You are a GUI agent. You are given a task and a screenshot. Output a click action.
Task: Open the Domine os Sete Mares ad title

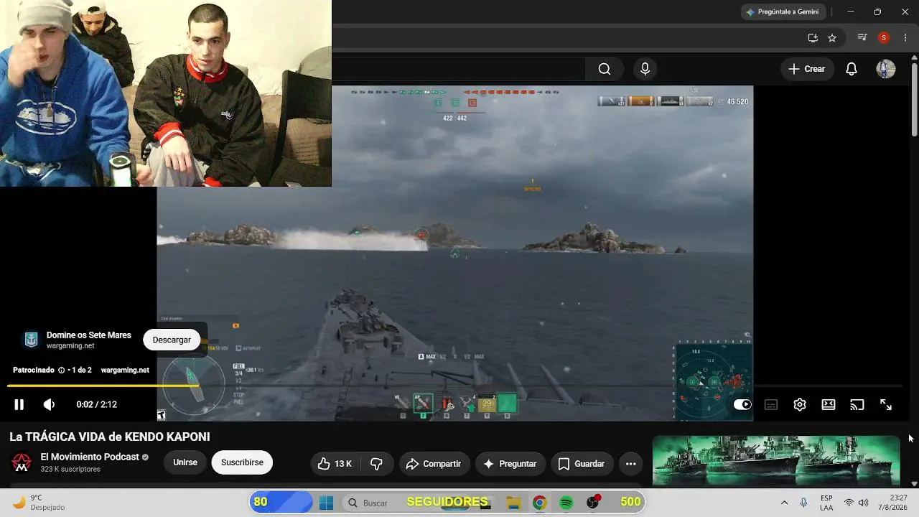(x=89, y=335)
